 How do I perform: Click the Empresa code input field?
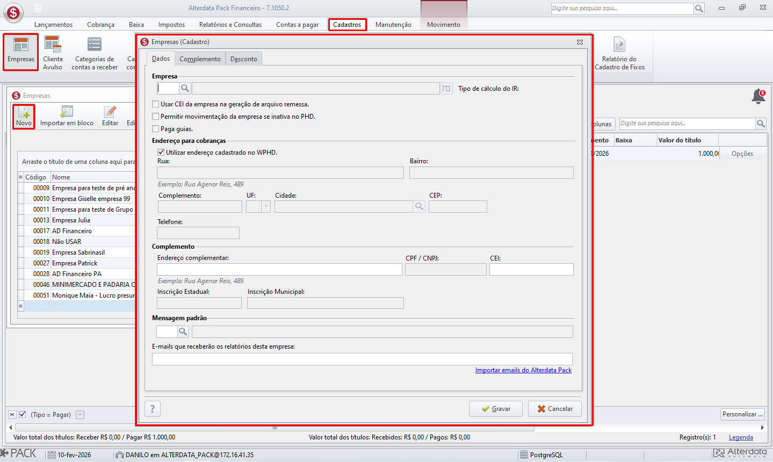coord(168,88)
